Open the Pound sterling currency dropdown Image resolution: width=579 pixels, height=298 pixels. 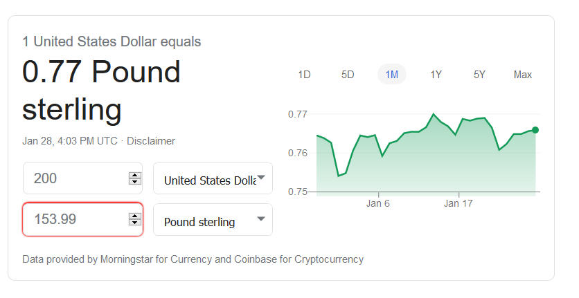click(213, 220)
